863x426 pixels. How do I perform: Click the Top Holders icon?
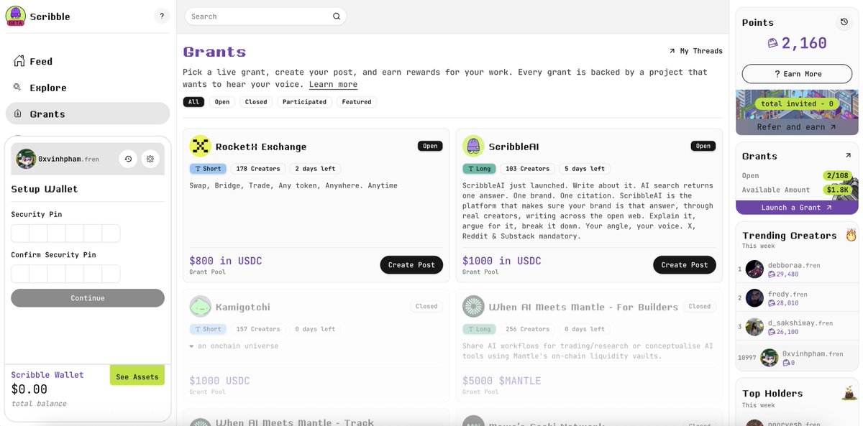click(x=850, y=392)
